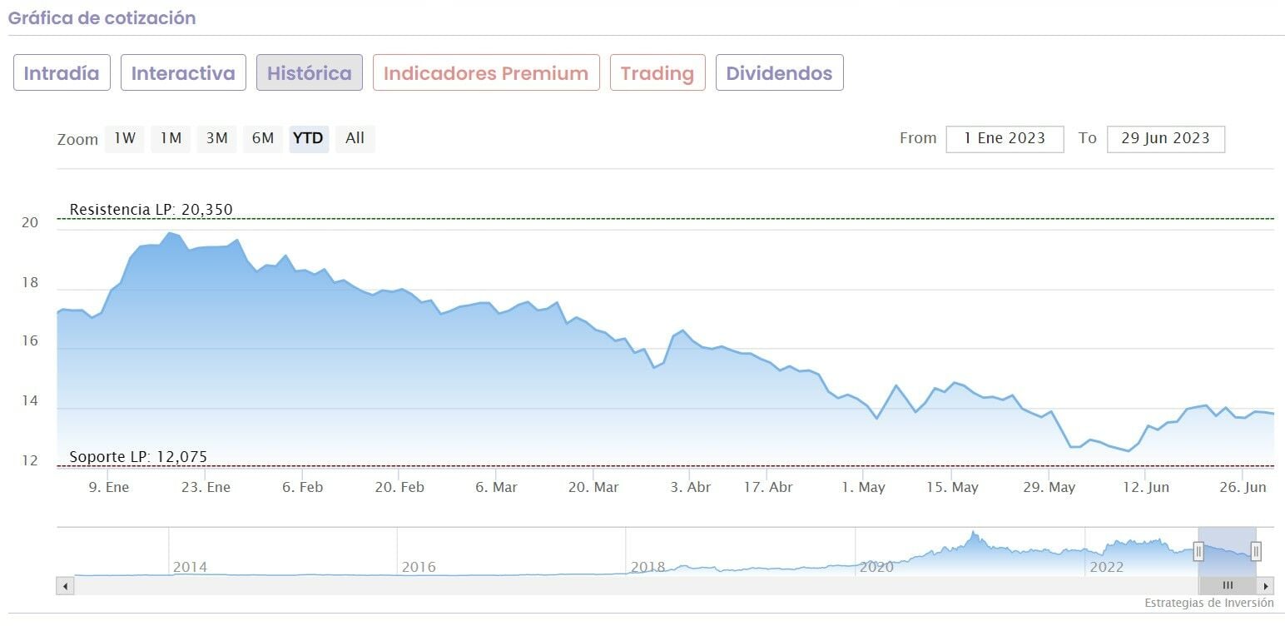Choose the 3M zoom range
This screenshot has width=1285, height=636.
[216, 139]
